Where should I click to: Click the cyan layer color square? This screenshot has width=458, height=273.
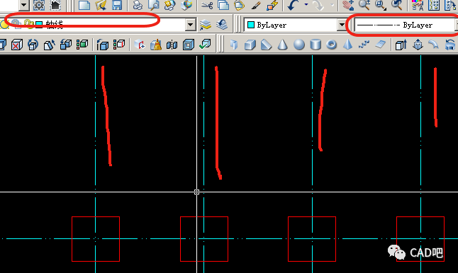pos(39,25)
